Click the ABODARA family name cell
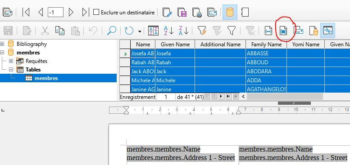Image resolution: width=350 pixels, height=165 pixels. point(266,71)
